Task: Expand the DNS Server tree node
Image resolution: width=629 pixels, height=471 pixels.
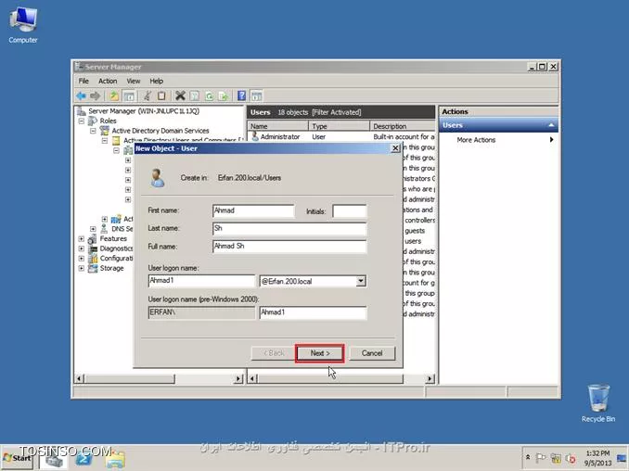Action: pyautogui.click(x=93, y=229)
